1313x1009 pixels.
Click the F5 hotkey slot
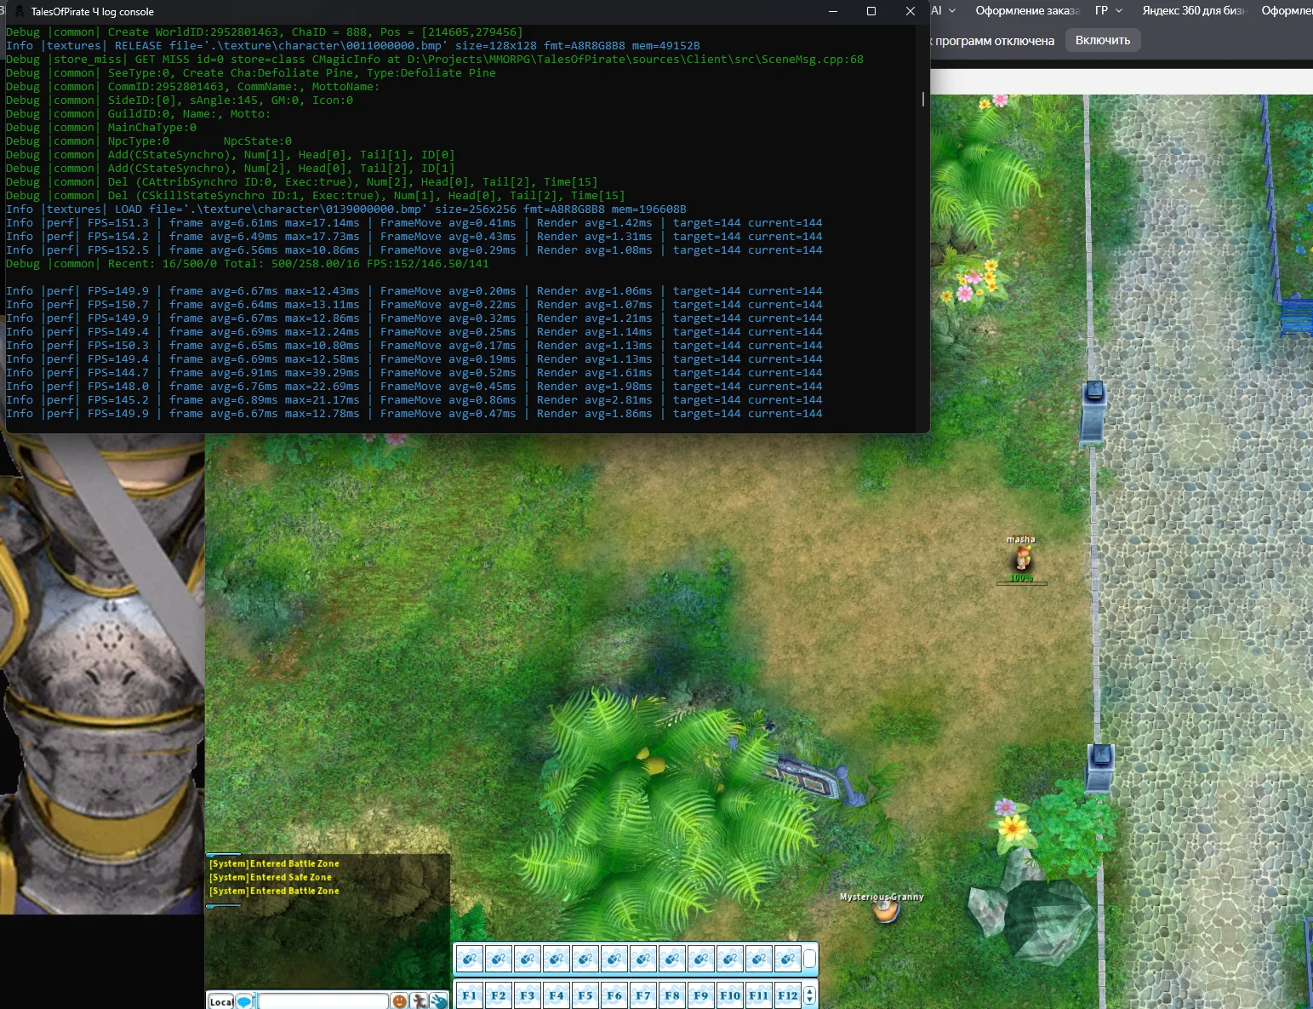coord(585,995)
